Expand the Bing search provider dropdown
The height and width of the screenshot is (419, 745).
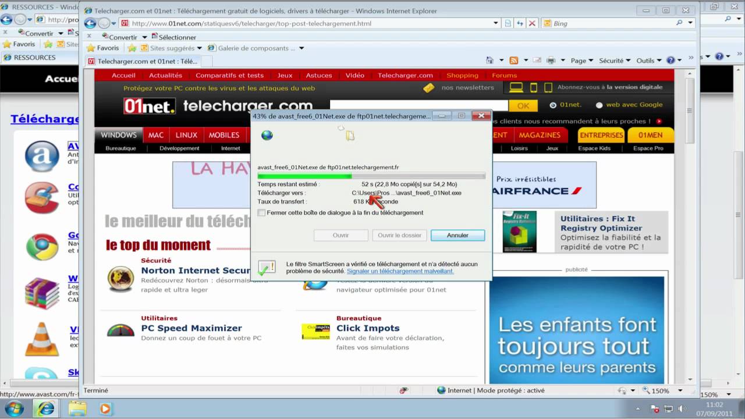[691, 23]
